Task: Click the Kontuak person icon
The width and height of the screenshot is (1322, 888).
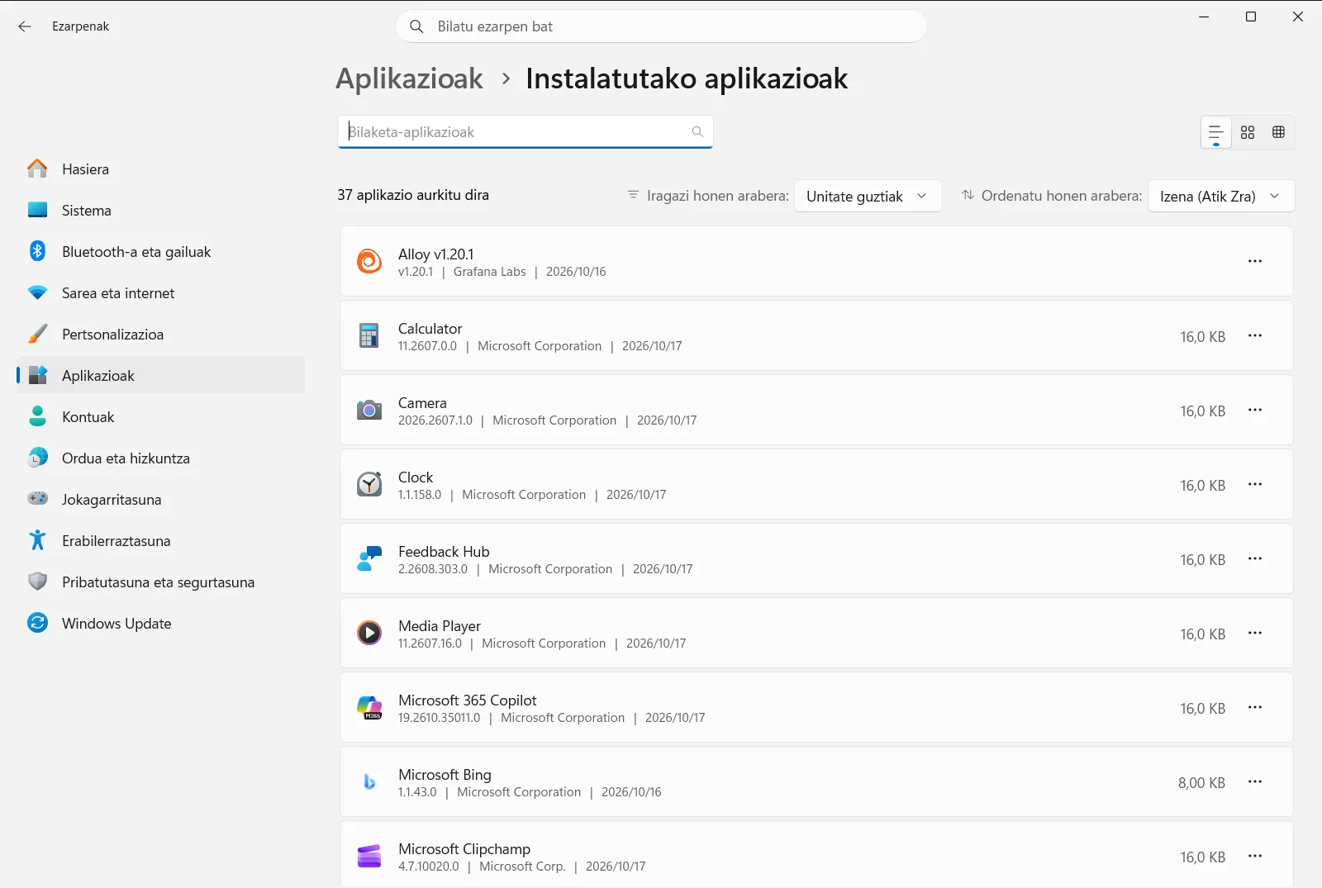Action: click(x=37, y=416)
